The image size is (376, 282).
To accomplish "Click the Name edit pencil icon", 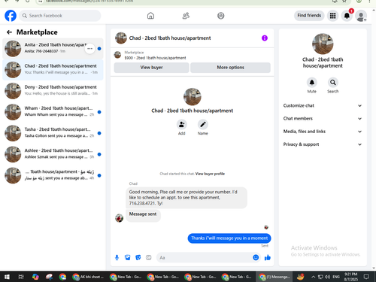I will point(203,124).
